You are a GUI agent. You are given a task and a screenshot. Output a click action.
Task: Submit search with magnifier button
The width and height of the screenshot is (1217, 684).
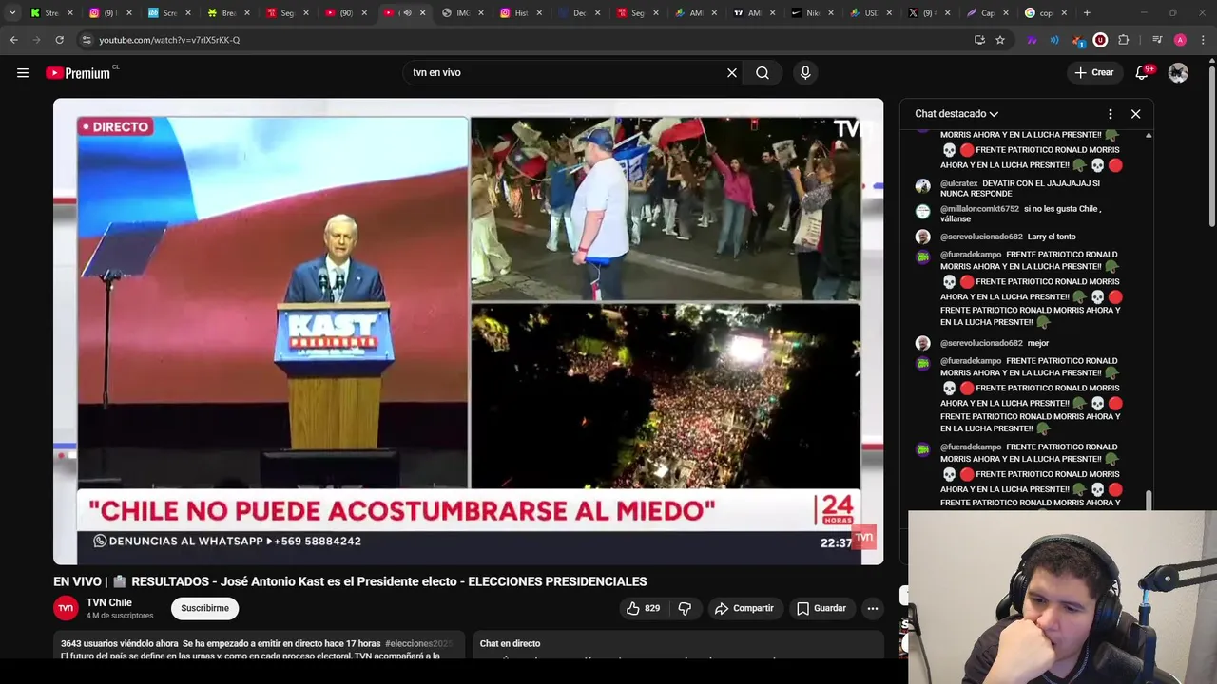coord(763,72)
